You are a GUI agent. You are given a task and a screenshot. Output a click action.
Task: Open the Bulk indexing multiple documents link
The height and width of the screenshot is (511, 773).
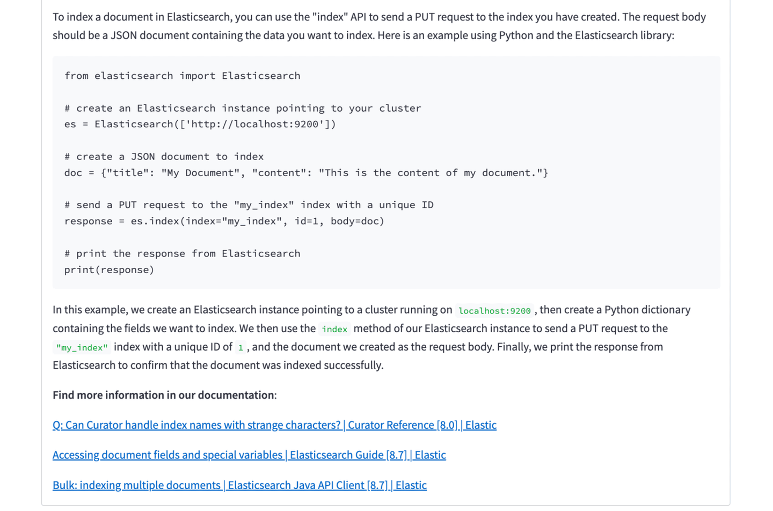[x=239, y=485]
